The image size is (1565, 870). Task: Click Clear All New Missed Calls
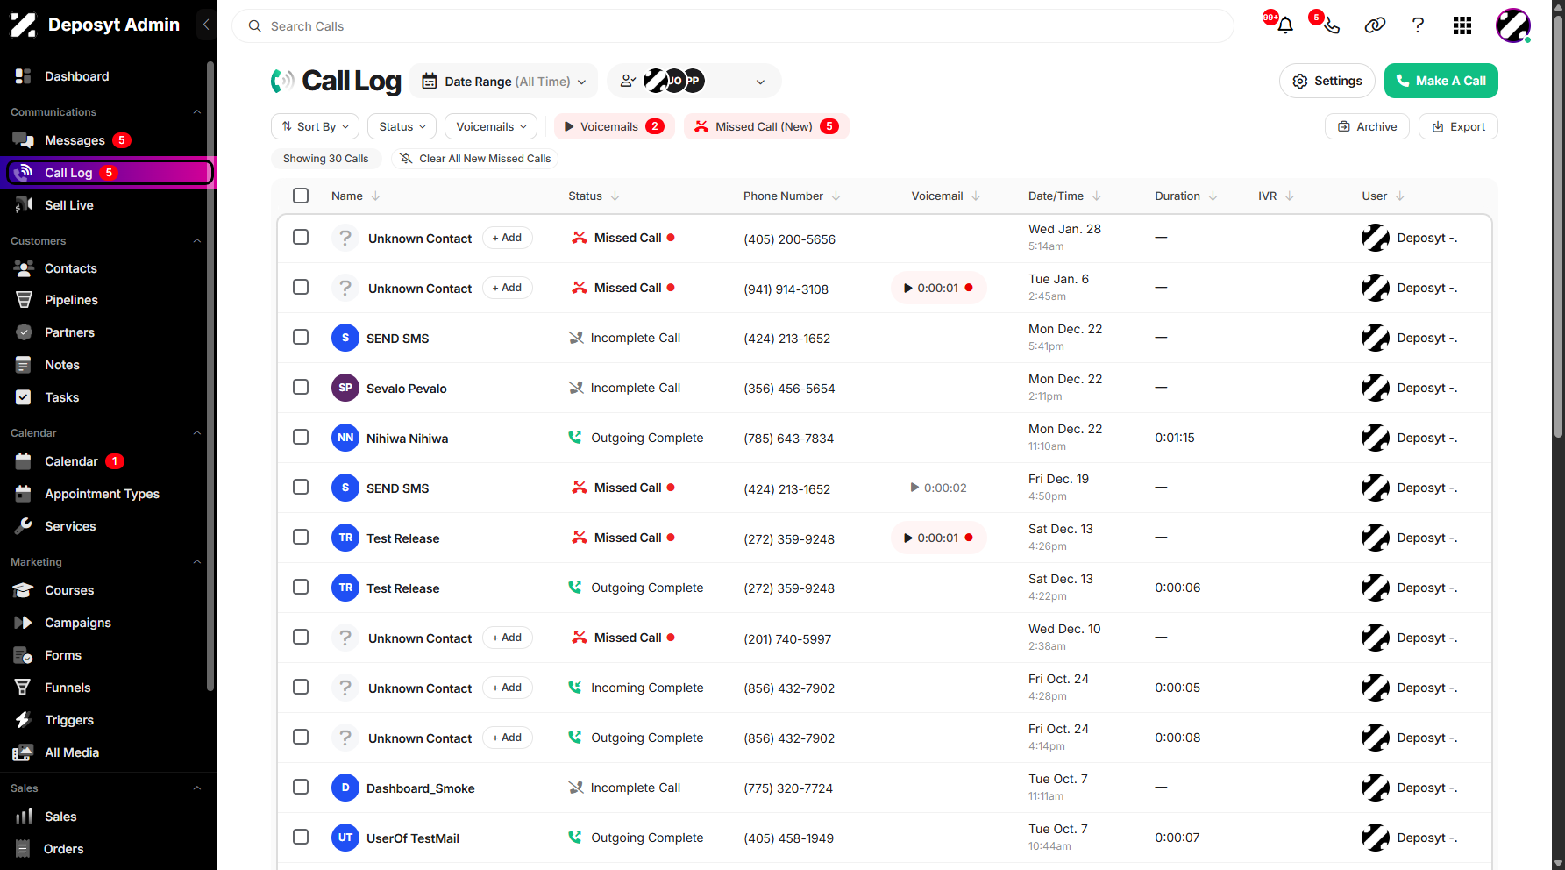coord(474,159)
